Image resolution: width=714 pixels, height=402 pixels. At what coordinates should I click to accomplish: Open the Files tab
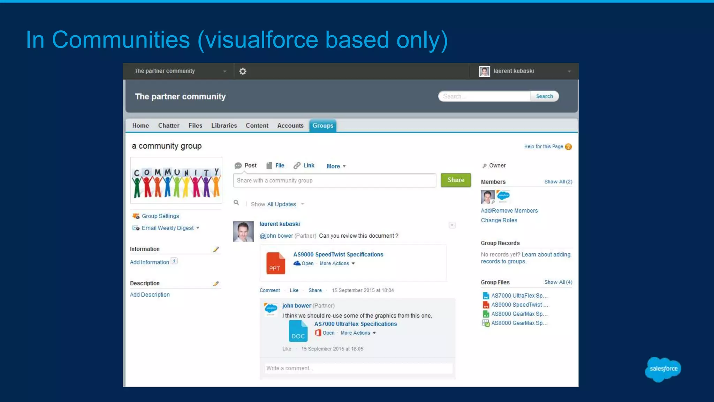[x=195, y=126]
